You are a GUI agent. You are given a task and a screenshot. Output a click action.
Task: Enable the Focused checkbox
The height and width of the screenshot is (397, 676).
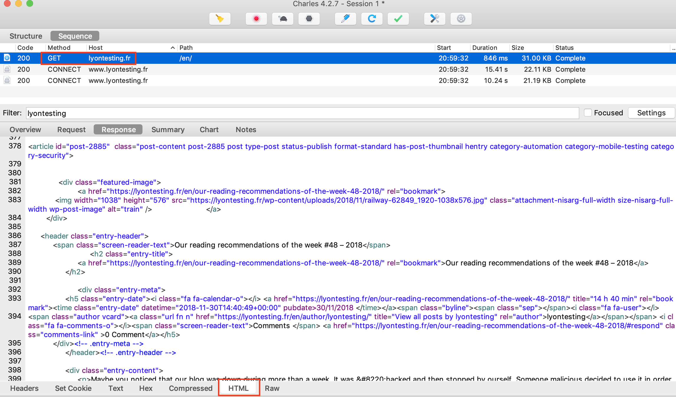coord(588,113)
